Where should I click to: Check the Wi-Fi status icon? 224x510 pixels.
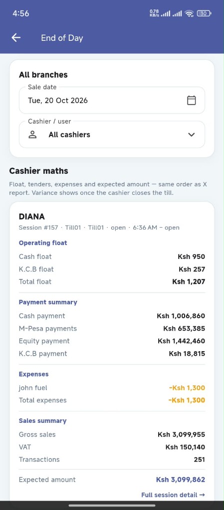(189, 13)
